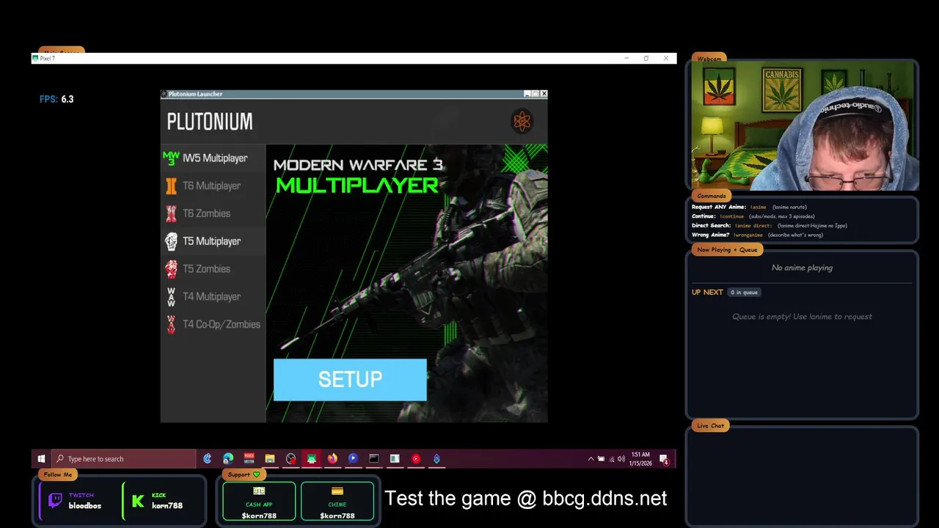Click the battery icon in system tray
Screen dimensions: 939x528
602,459
